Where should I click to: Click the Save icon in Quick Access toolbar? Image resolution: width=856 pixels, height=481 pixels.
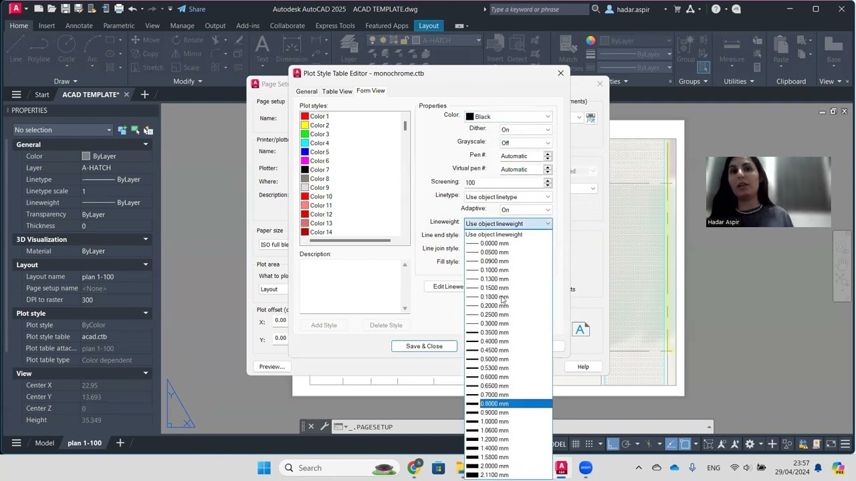pyautogui.click(x=66, y=9)
